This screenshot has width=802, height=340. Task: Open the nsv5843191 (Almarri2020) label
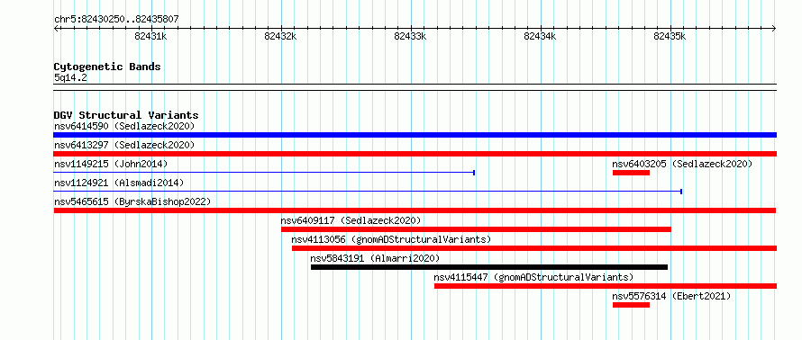375,258
